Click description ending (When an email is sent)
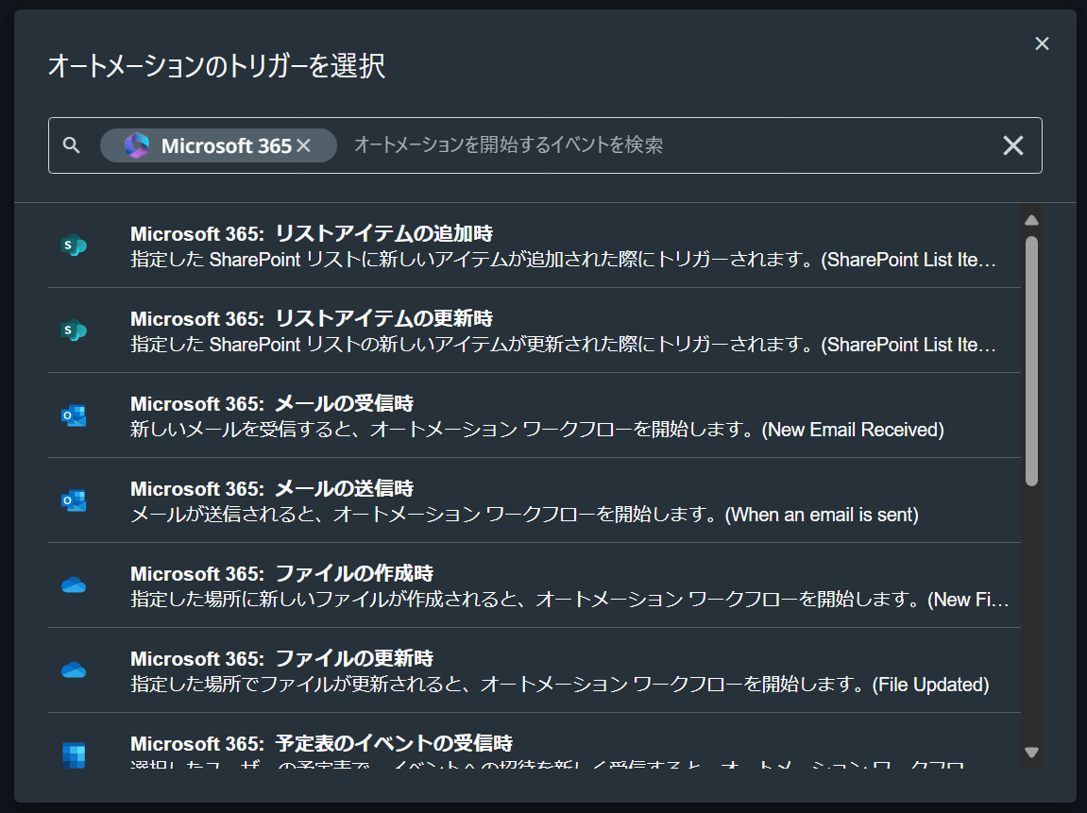This screenshot has width=1087, height=813. click(x=525, y=515)
